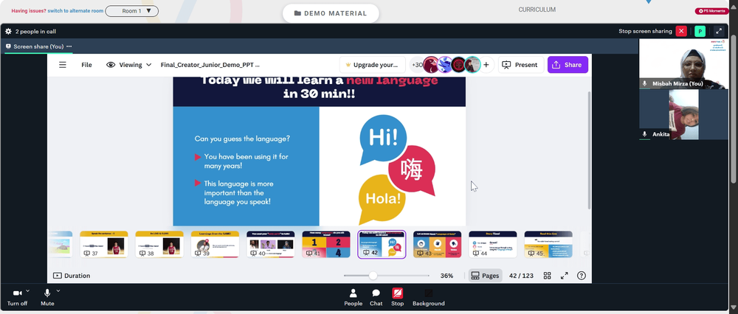Click the blue Hi! speech bubble
The image size is (738, 314).
coord(382,139)
